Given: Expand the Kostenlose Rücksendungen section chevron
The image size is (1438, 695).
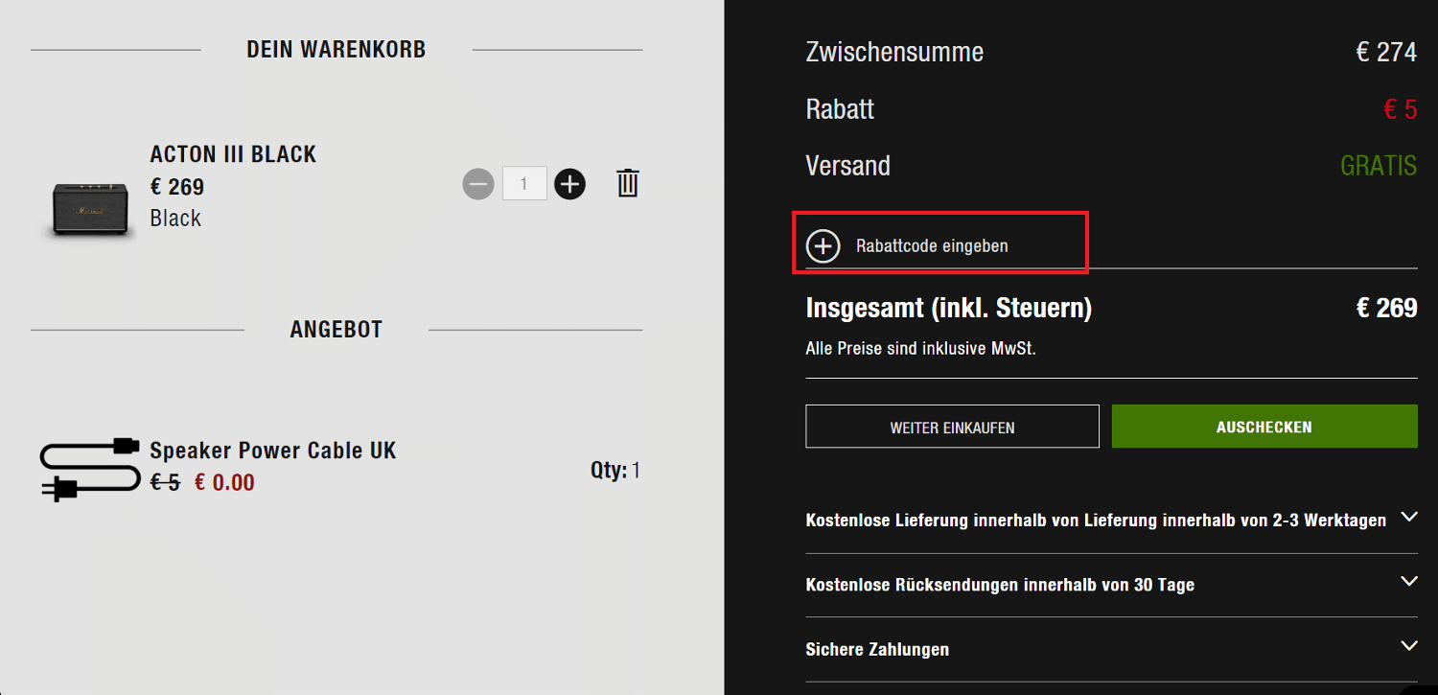Looking at the screenshot, I should click(1408, 582).
